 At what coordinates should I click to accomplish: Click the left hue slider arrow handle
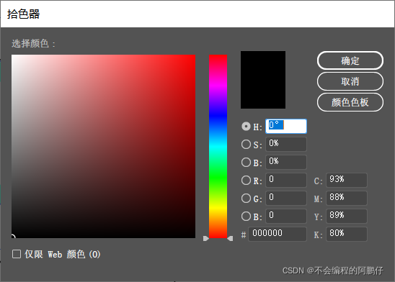(206, 238)
